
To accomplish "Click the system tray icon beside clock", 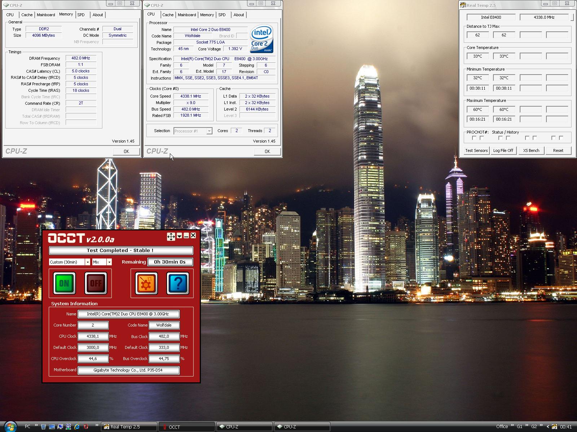I will (554, 427).
